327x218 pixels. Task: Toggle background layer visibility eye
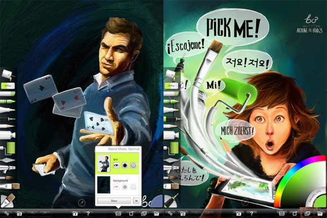pyautogui.click(x=116, y=187)
